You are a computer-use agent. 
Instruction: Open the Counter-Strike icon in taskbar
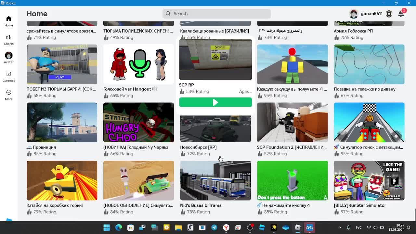tap(190, 227)
